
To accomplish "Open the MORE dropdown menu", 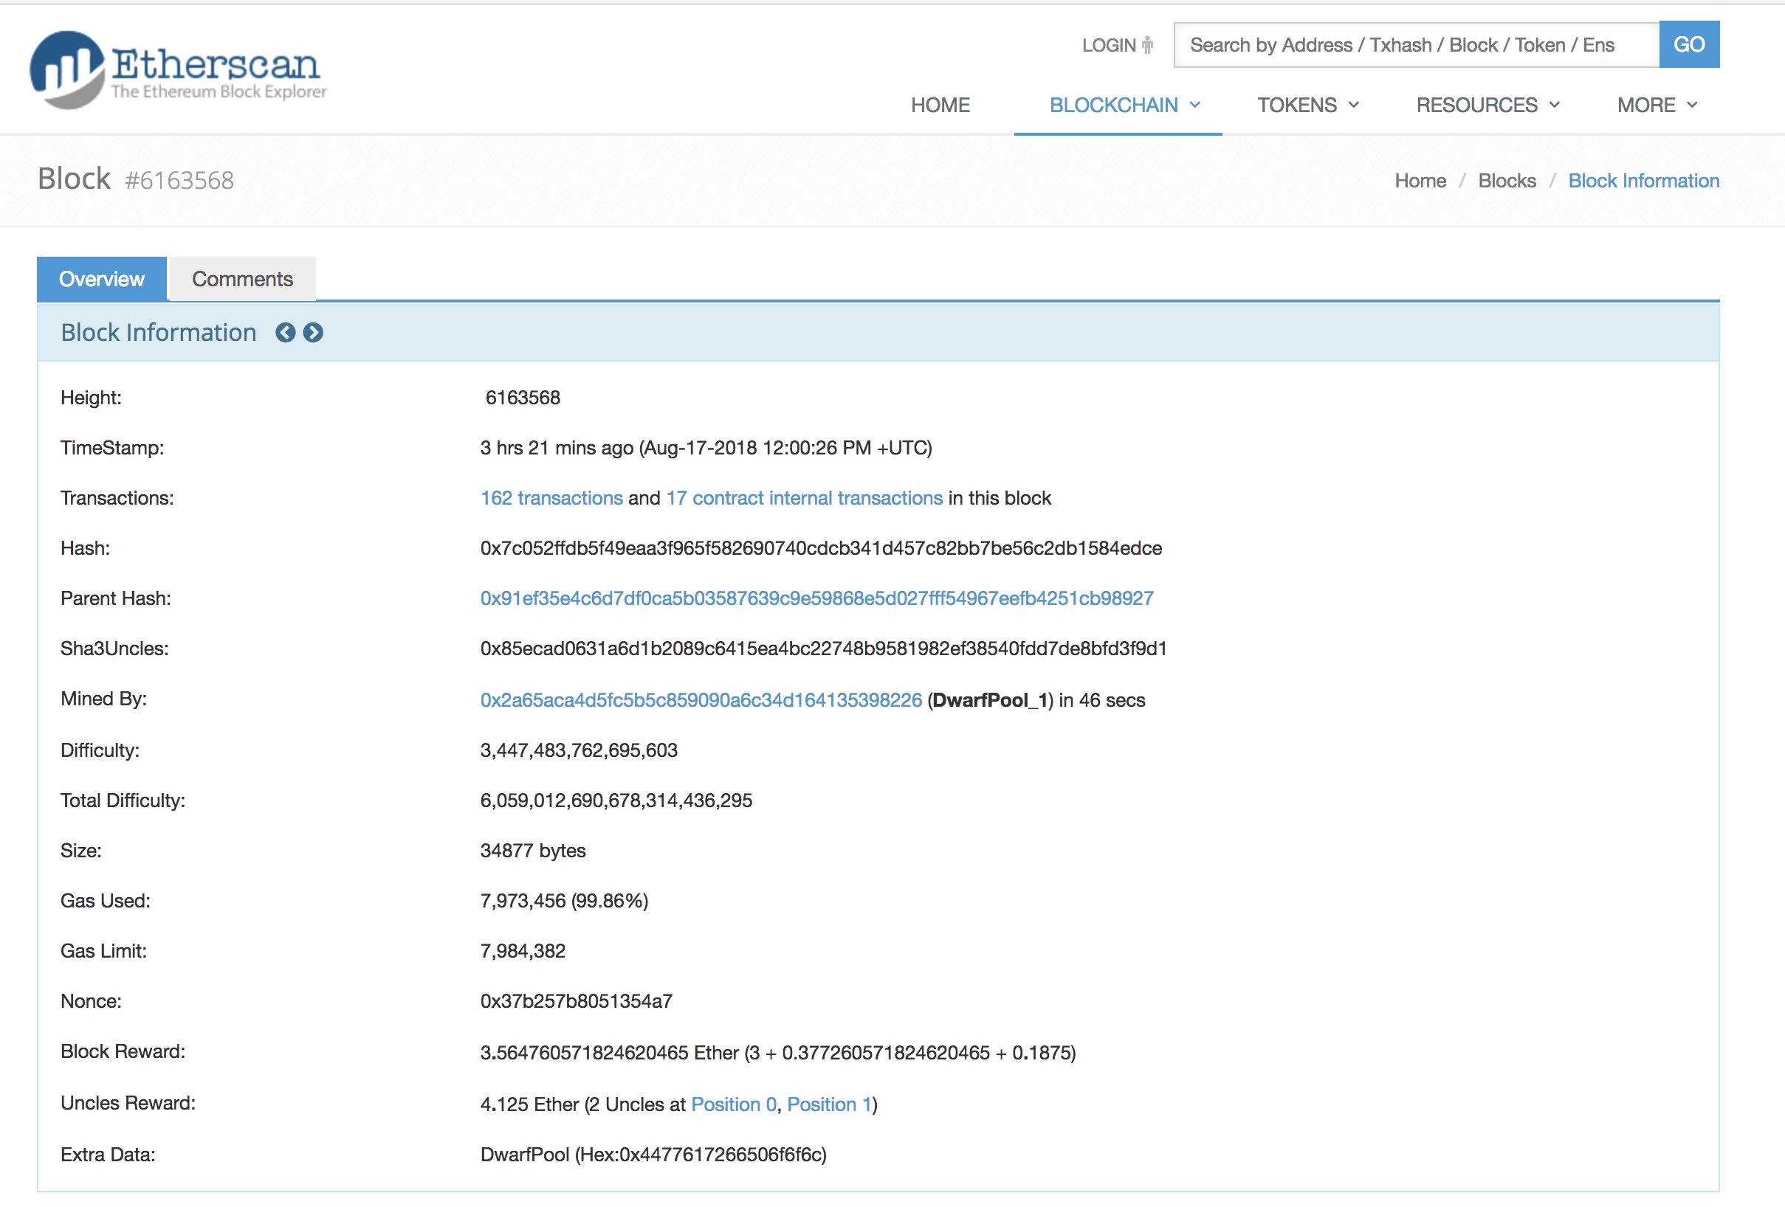I will (1657, 106).
